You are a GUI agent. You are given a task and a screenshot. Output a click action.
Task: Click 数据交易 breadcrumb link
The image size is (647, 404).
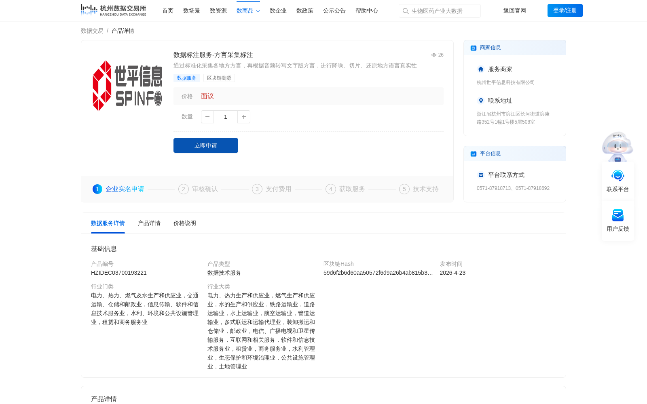(92, 31)
